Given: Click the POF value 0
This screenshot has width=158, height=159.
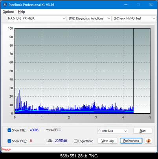Looking at the screenshot, I should [x=31, y=141].
